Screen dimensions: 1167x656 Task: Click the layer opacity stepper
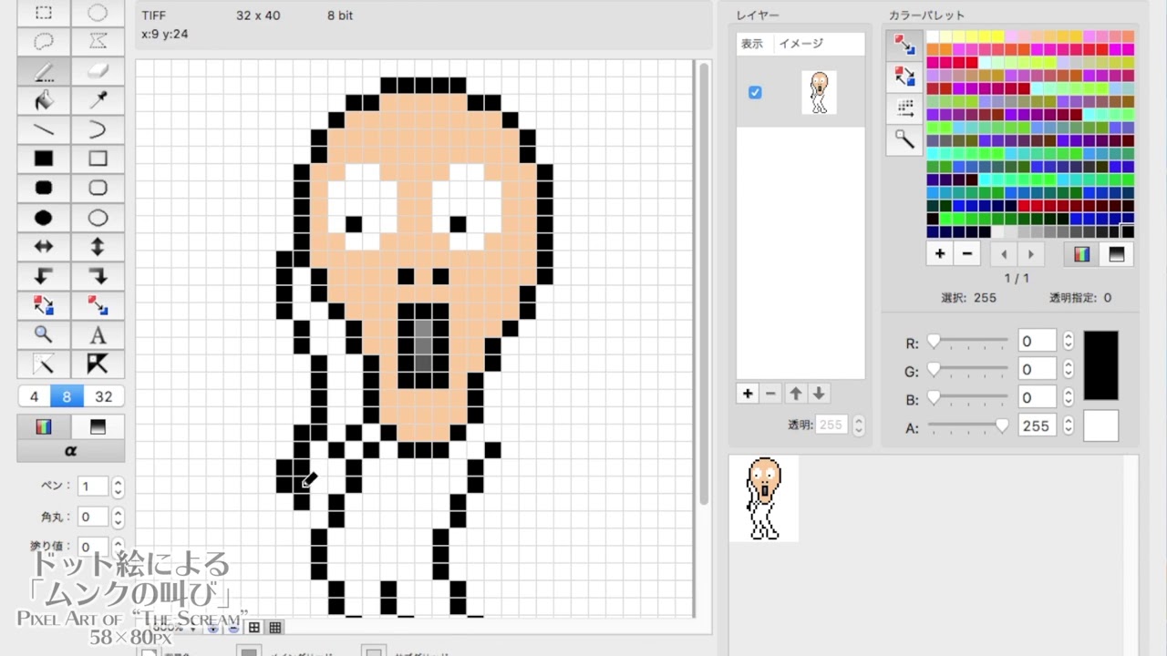[858, 425]
